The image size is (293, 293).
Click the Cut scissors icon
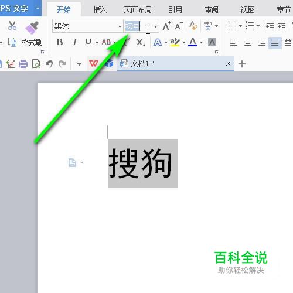click(12, 26)
